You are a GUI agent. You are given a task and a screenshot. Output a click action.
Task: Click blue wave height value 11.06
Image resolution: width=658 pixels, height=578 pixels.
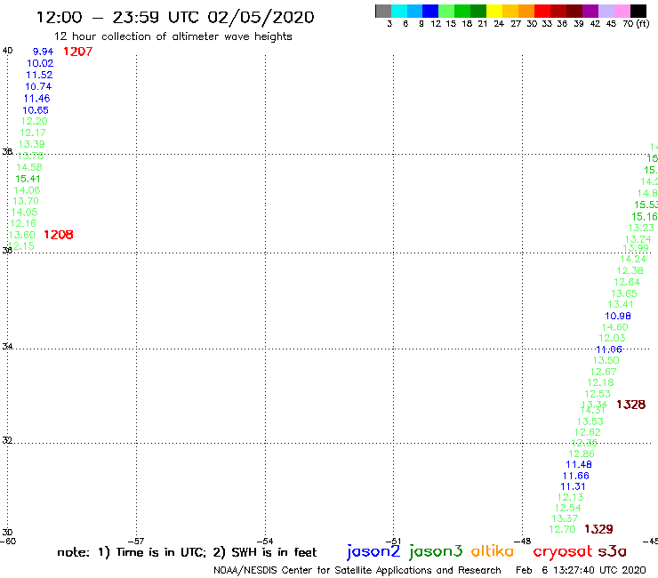coord(609,349)
